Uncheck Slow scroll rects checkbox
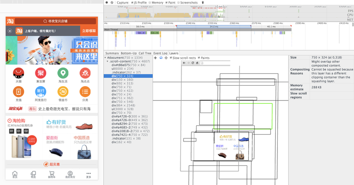This screenshot has width=354, height=185. [x=171, y=58]
